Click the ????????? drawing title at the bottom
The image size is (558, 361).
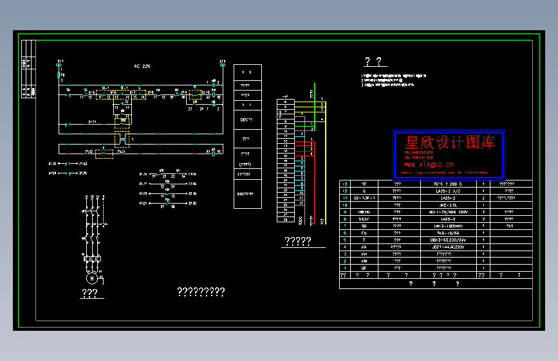(201, 292)
